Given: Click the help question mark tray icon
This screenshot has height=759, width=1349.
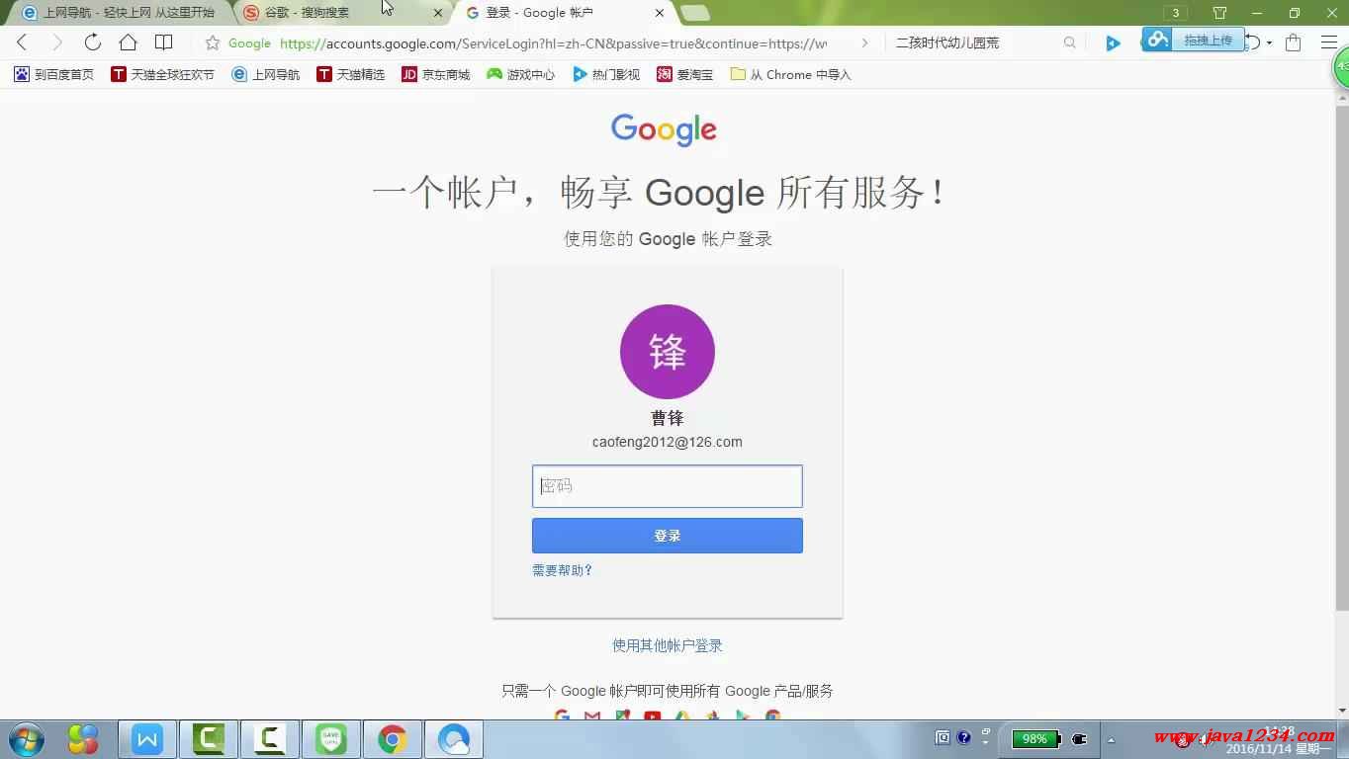Looking at the screenshot, I should (964, 737).
